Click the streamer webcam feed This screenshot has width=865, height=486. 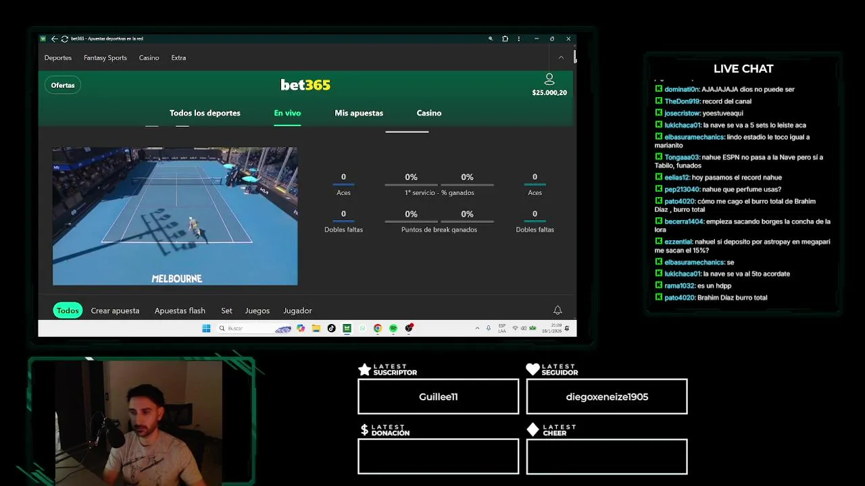coord(139,422)
